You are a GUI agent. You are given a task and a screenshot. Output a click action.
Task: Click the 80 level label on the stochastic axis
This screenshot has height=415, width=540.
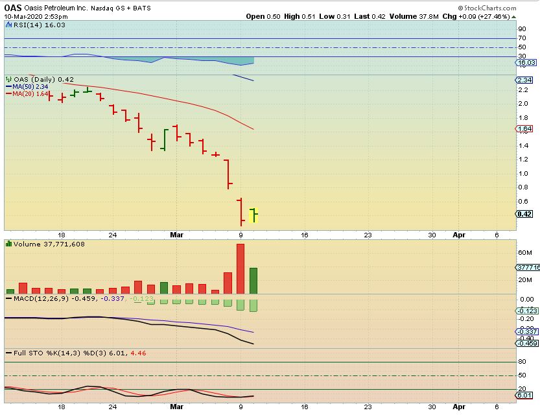click(522, 361)
